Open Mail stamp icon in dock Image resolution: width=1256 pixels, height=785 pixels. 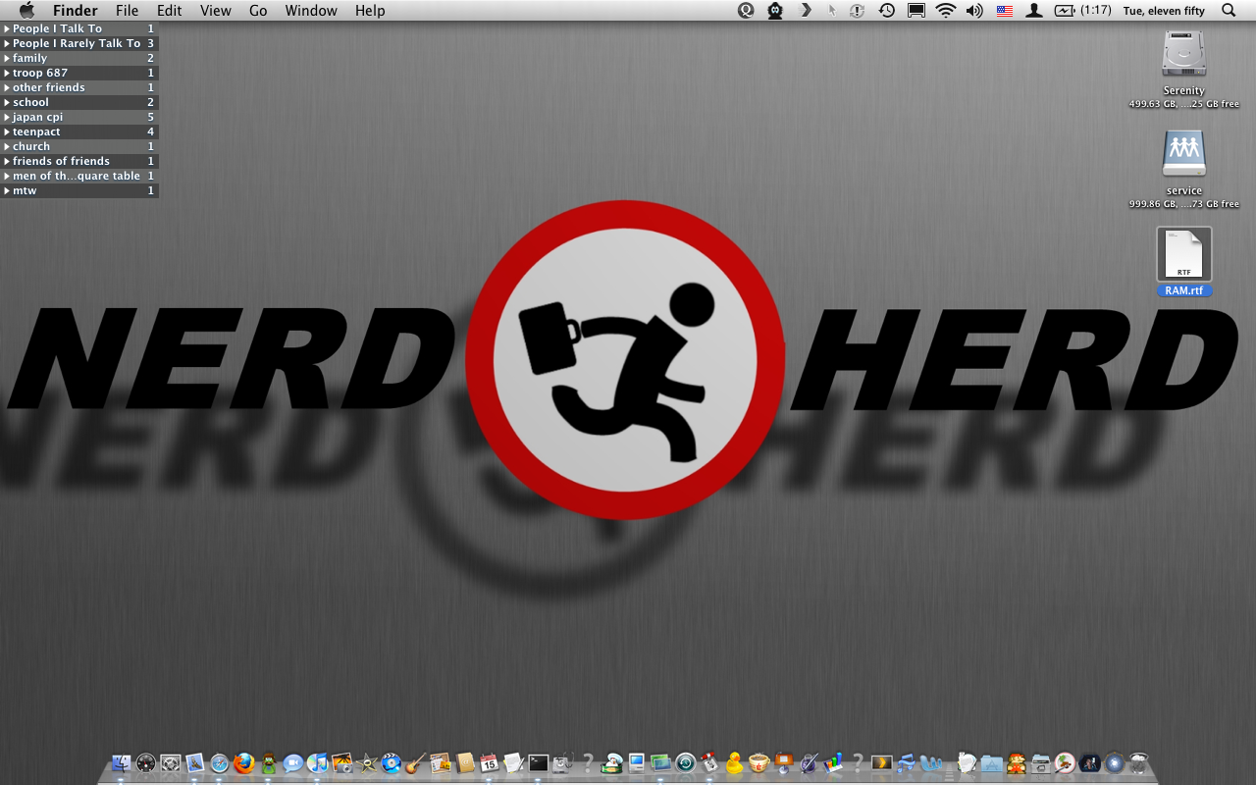[x=195, y=762]
